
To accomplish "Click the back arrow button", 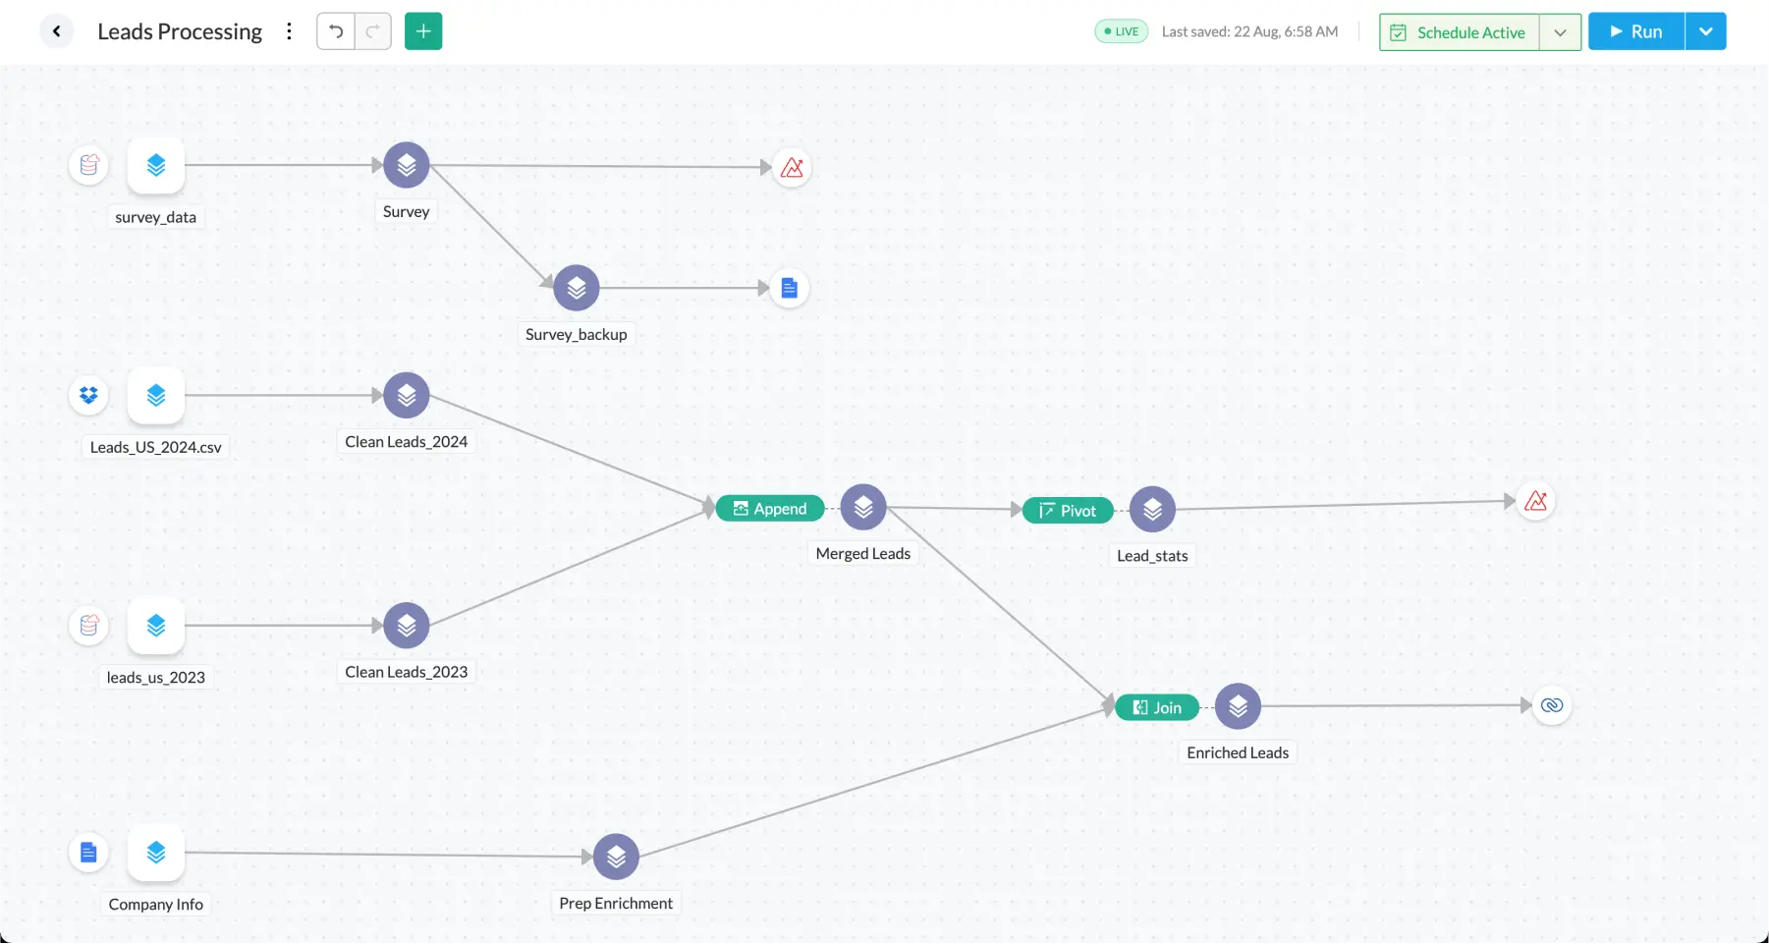I will (57, 31).
